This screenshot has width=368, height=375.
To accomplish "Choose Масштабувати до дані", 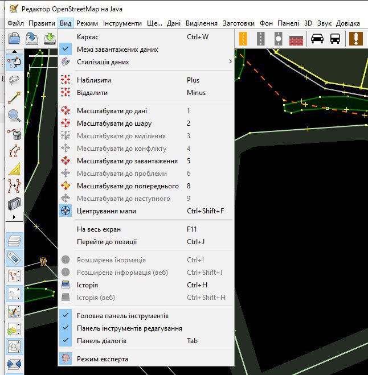I will click(146, 111).
